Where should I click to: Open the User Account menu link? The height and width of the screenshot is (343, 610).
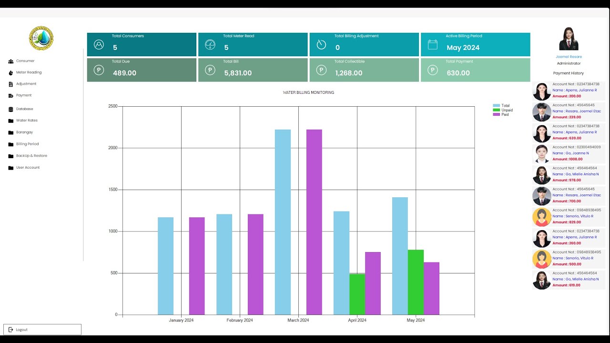tap(28, 168)
